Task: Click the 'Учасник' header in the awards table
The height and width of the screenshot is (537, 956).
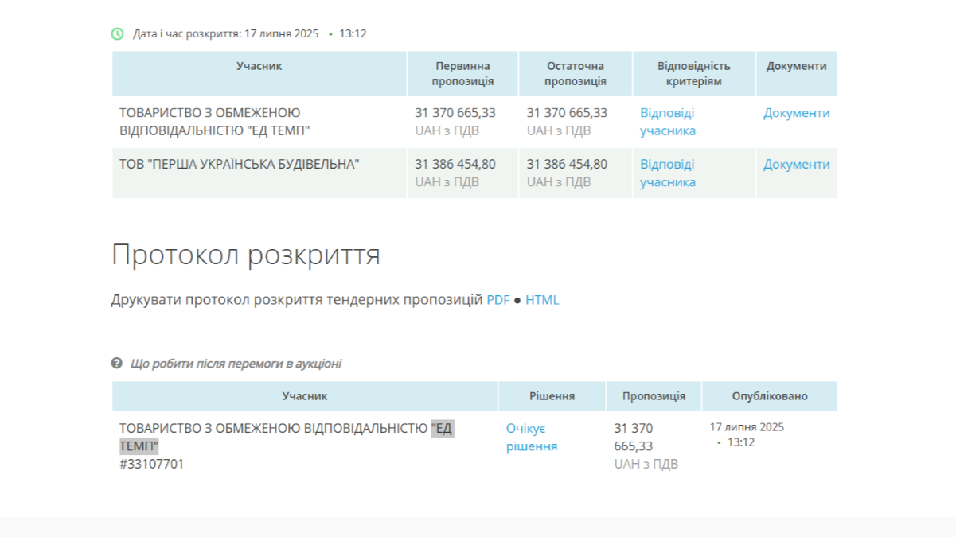Action: [x=305, y=396]
